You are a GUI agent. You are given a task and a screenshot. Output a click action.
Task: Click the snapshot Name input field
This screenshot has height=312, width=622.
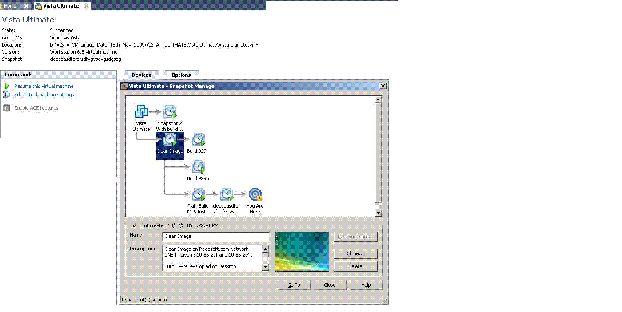tap(216, 237)
